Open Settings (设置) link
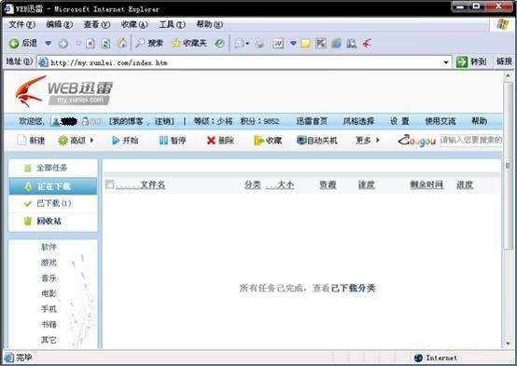Screen dimensions: 517x366 click(399, 121)
